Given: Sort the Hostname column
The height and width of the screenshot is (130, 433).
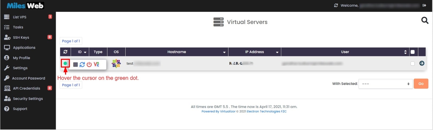Looking at the screenshot, I should click(x=224, y=52).
